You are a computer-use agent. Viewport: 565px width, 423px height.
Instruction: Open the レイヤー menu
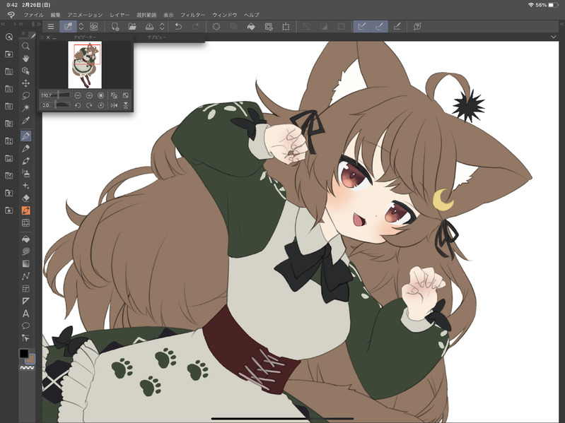(120, 15)
